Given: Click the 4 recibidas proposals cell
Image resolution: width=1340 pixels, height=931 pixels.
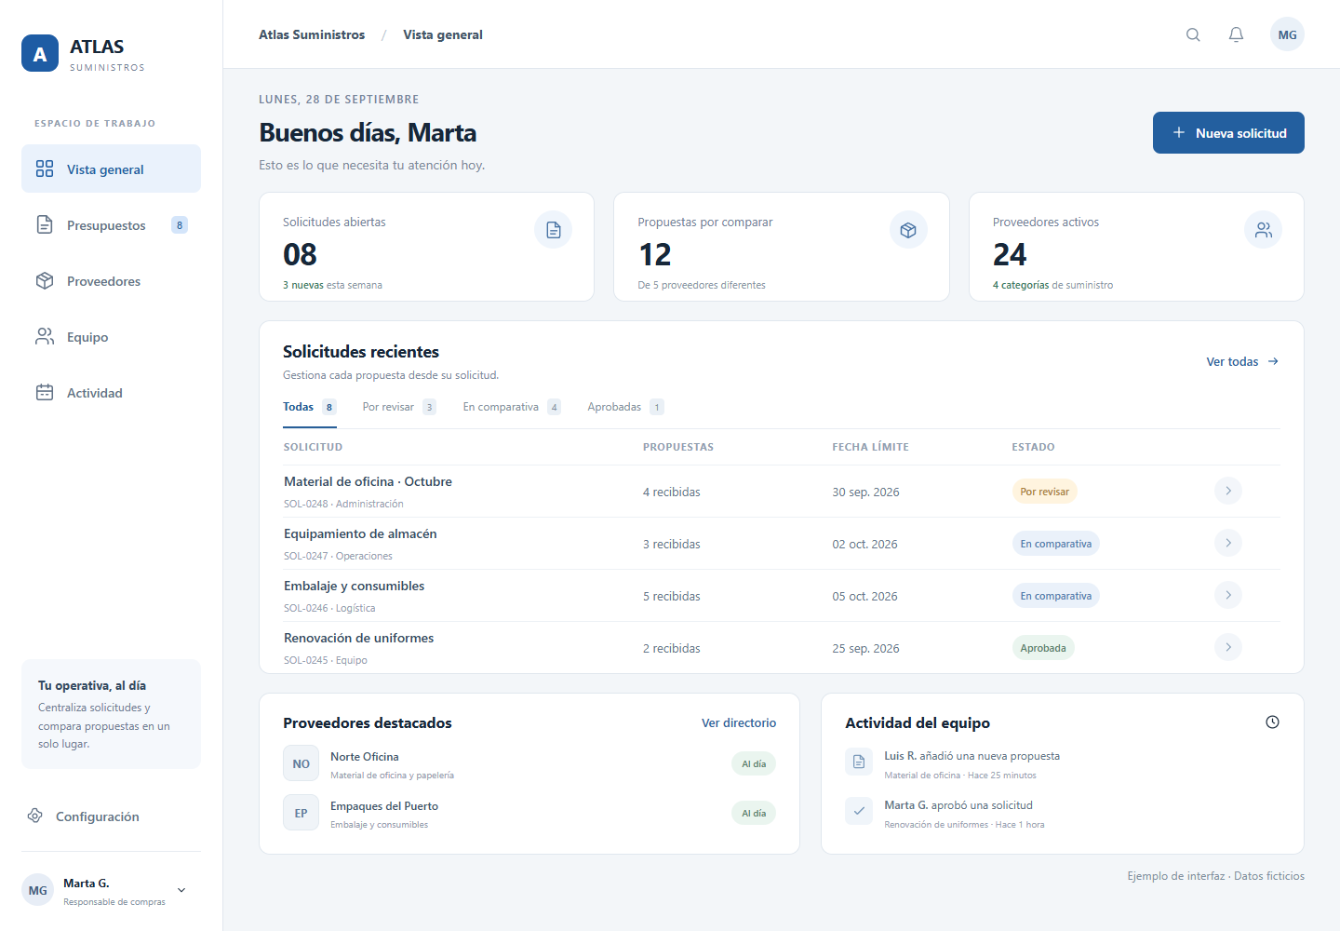Looking at the screenshot, I should (x=672, y=492).
